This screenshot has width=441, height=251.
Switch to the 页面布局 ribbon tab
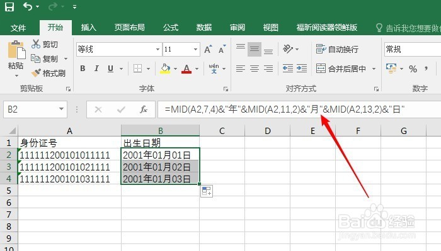click(129, 27)
